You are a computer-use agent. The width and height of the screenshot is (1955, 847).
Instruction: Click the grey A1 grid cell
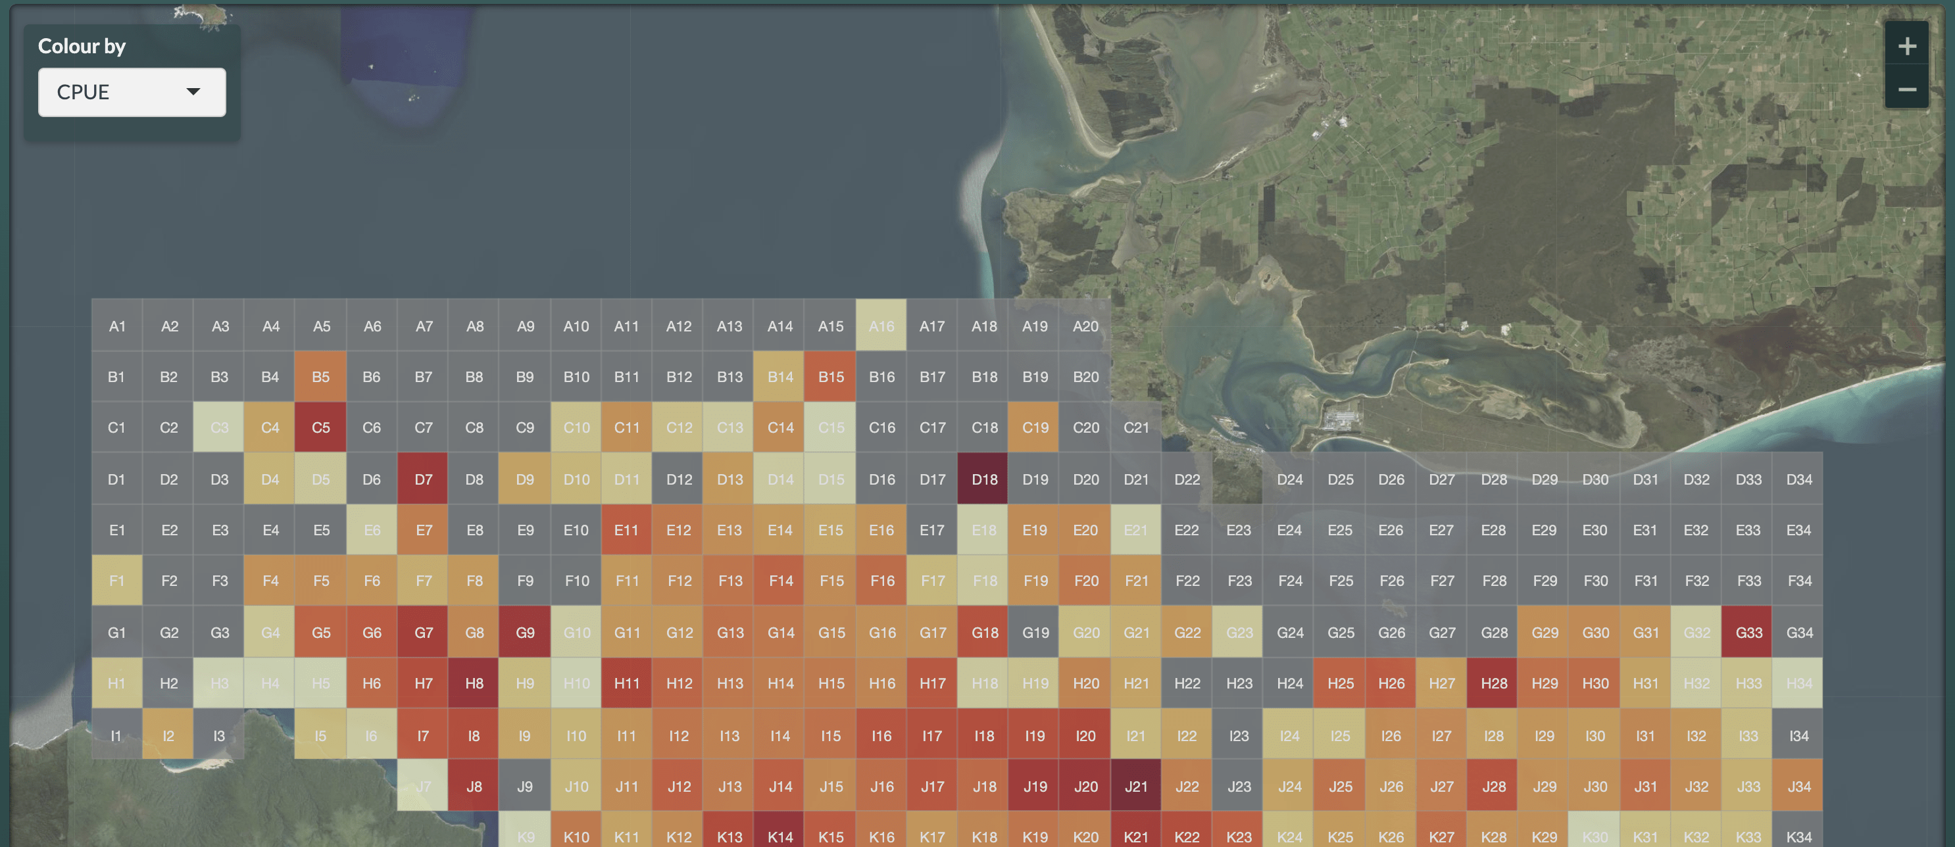pyautogui.click(x=117, y=326)
